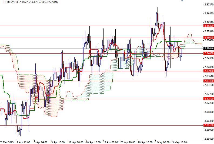Click the 2.34550 price axis value

pos(209,58)
